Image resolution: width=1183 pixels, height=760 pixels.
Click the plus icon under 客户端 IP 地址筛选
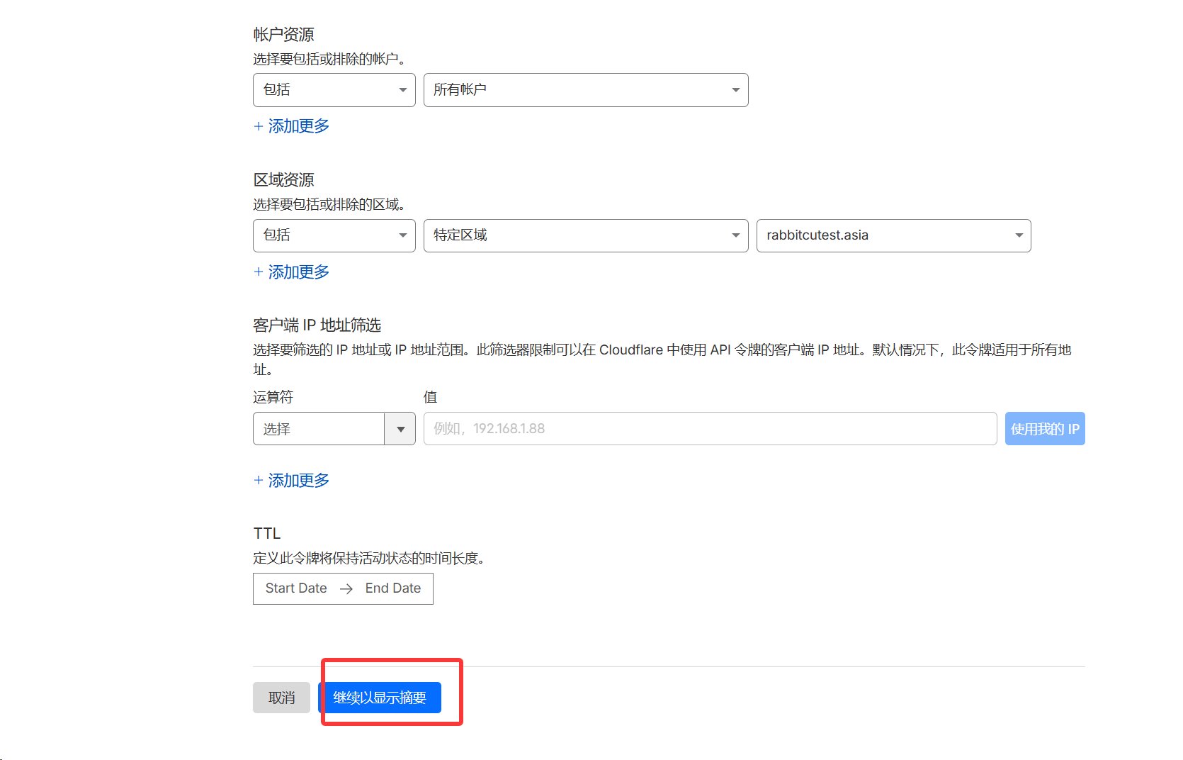259,481
